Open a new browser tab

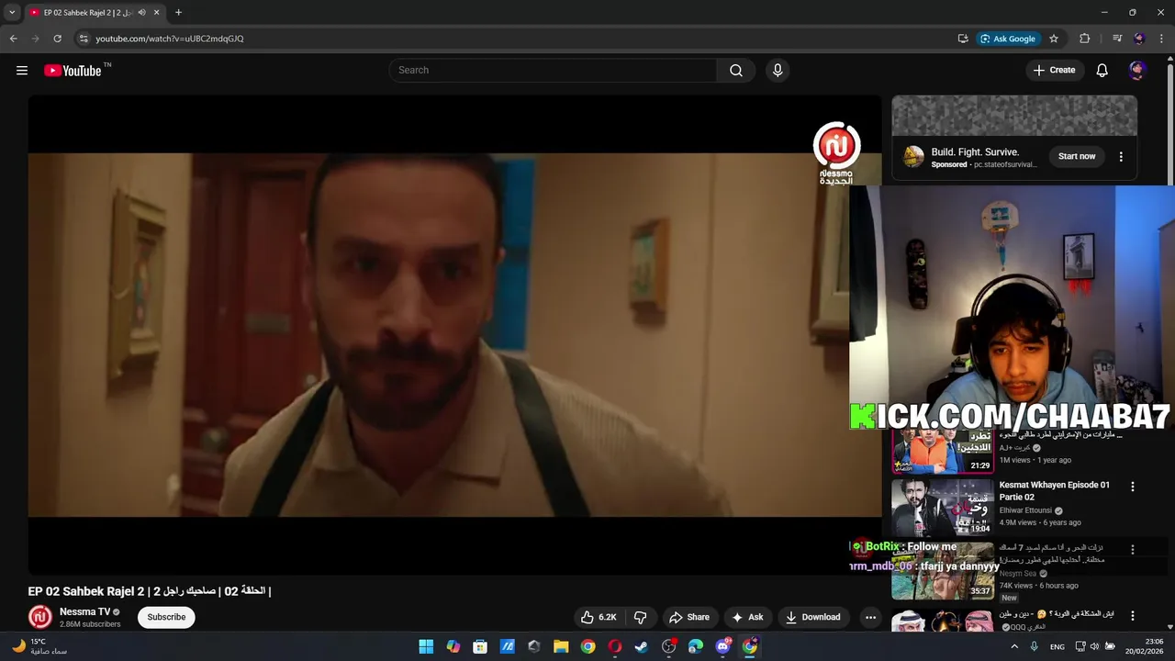[178, 13]
